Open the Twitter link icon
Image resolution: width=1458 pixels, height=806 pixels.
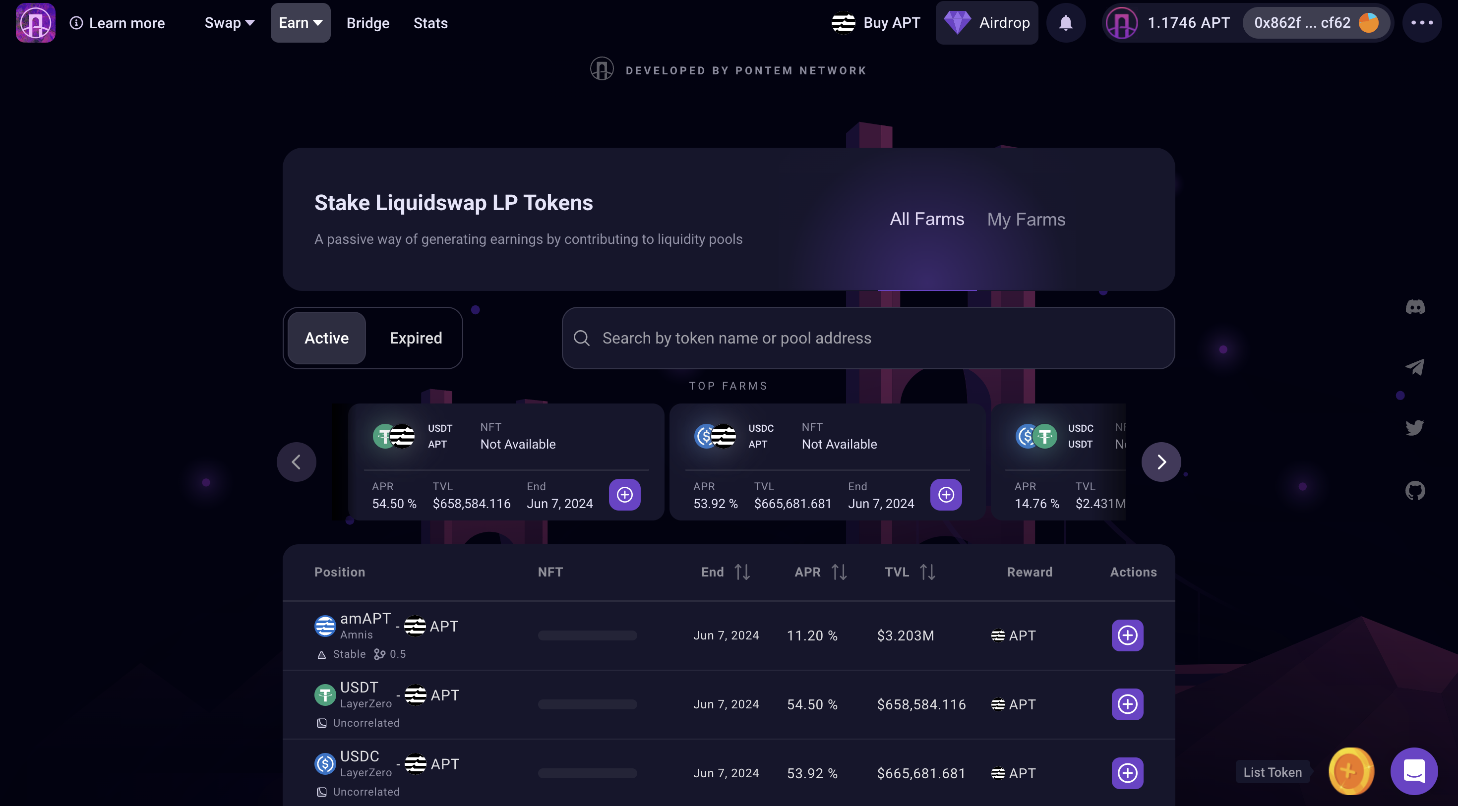click(x=1414, y=428)
